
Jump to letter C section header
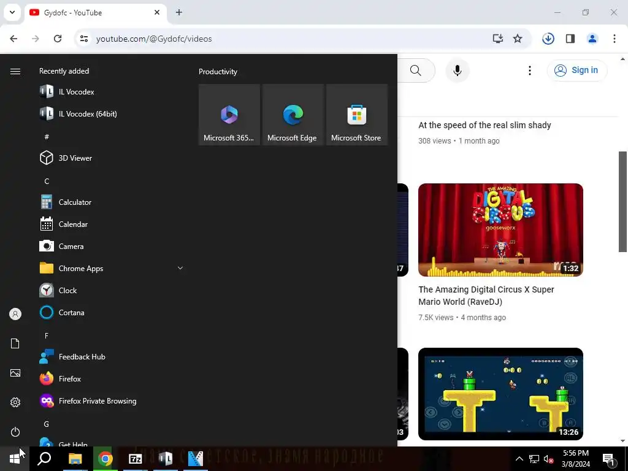[47, 181]
